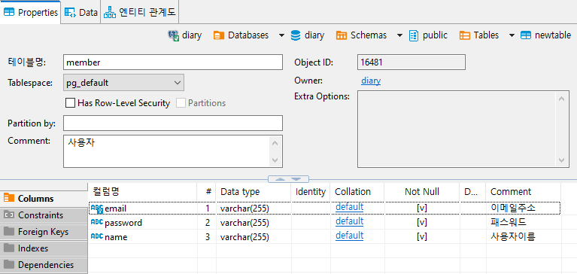Open the default collation link for email

click(x=350, y=207)
